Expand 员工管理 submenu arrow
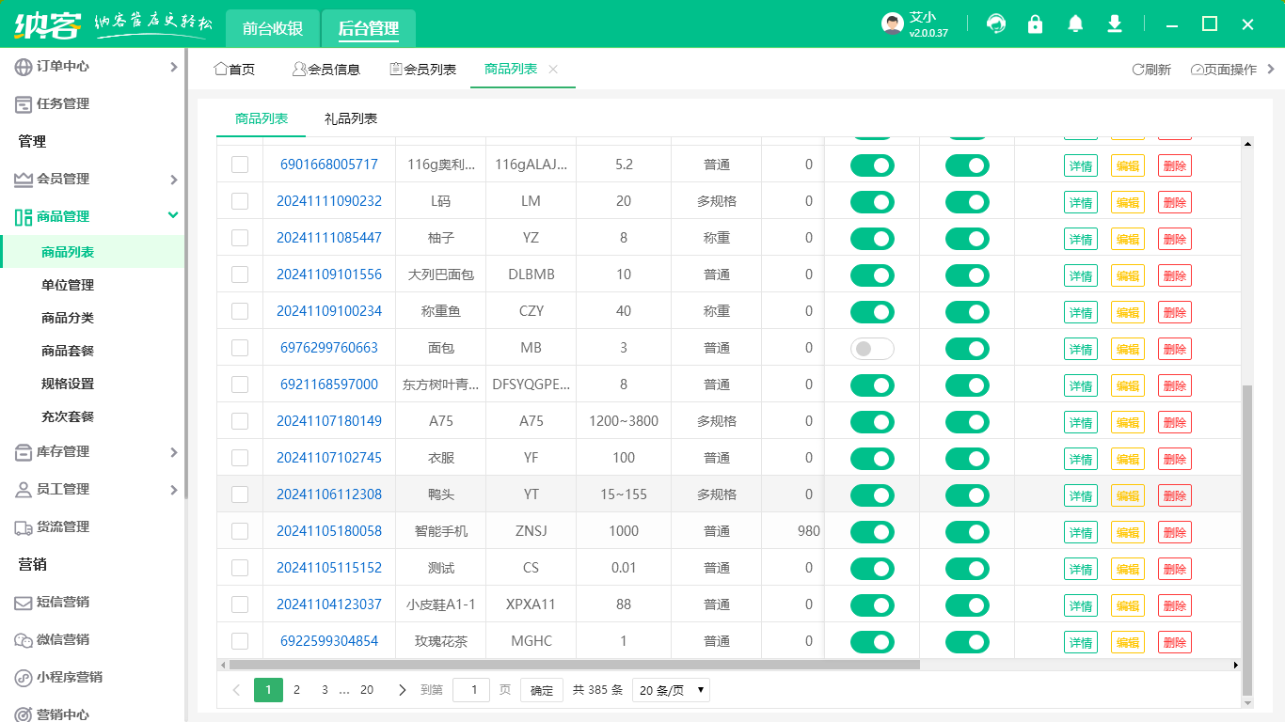 173,490
